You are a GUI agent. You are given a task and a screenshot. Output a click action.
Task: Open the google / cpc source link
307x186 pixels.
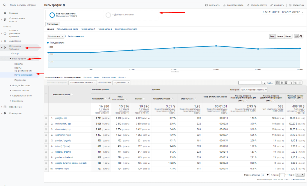61,118
